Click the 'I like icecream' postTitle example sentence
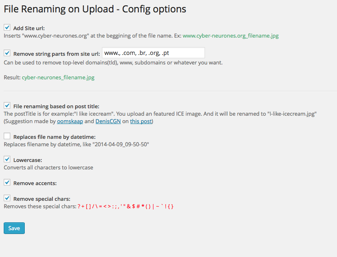Viewport: 337px width, 257px height. [x=160, y=113]
